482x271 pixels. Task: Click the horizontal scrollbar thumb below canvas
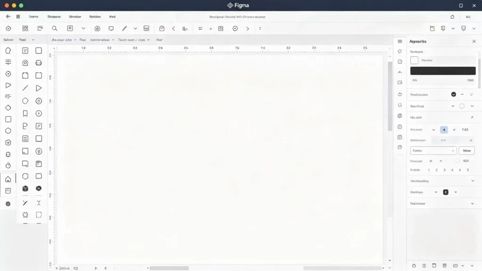tap(169, 268)
